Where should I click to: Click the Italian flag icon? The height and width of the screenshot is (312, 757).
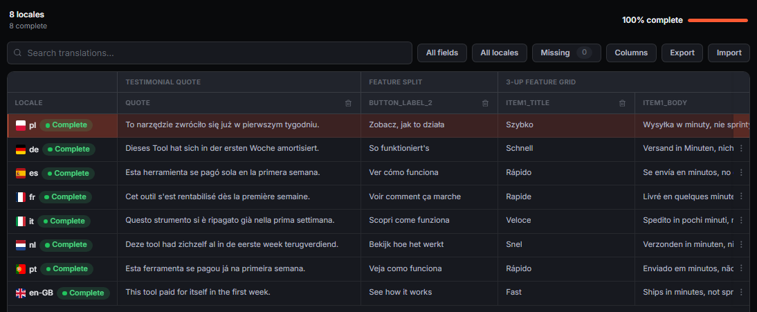[x=21, y=221]
